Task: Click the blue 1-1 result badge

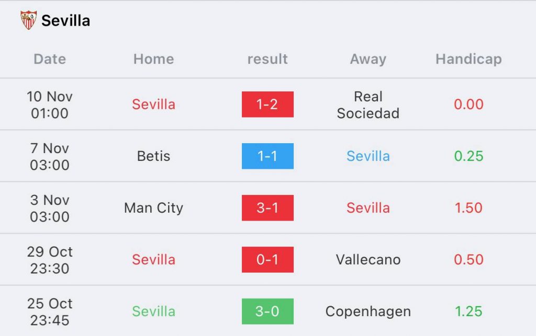Action: pos(267,156)
